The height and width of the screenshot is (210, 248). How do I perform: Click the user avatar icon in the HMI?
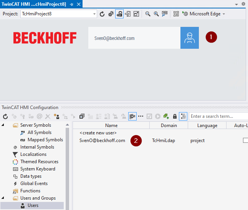[190, 38]
